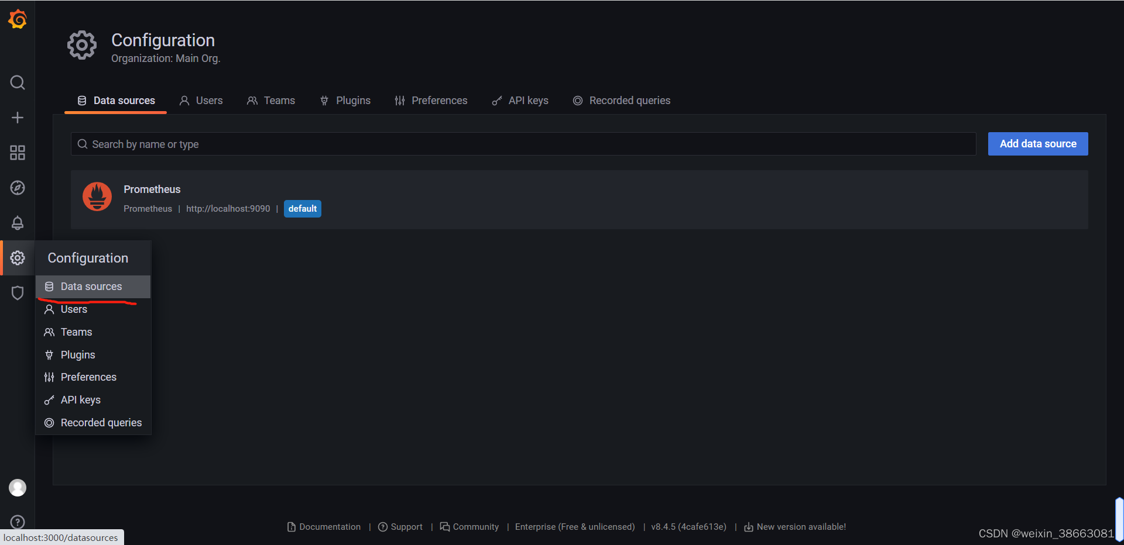This screenshot has height=545, width=1124.
Task: Click the Add data source button
Action: pyautogui.click(x=1038, y=144)
